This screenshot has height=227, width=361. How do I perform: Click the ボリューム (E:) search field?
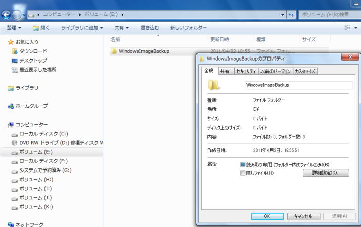click(x=329, y=15)
